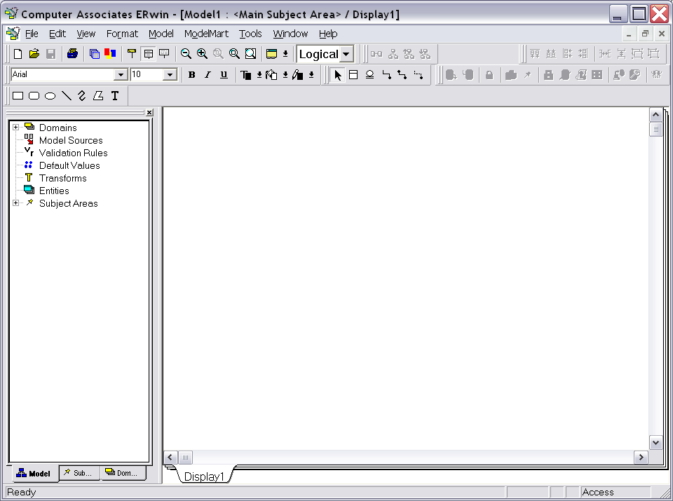Screen dimensions: 673x501
Task: Toggle the Attribute display level icon
Action: pos(148,54)
